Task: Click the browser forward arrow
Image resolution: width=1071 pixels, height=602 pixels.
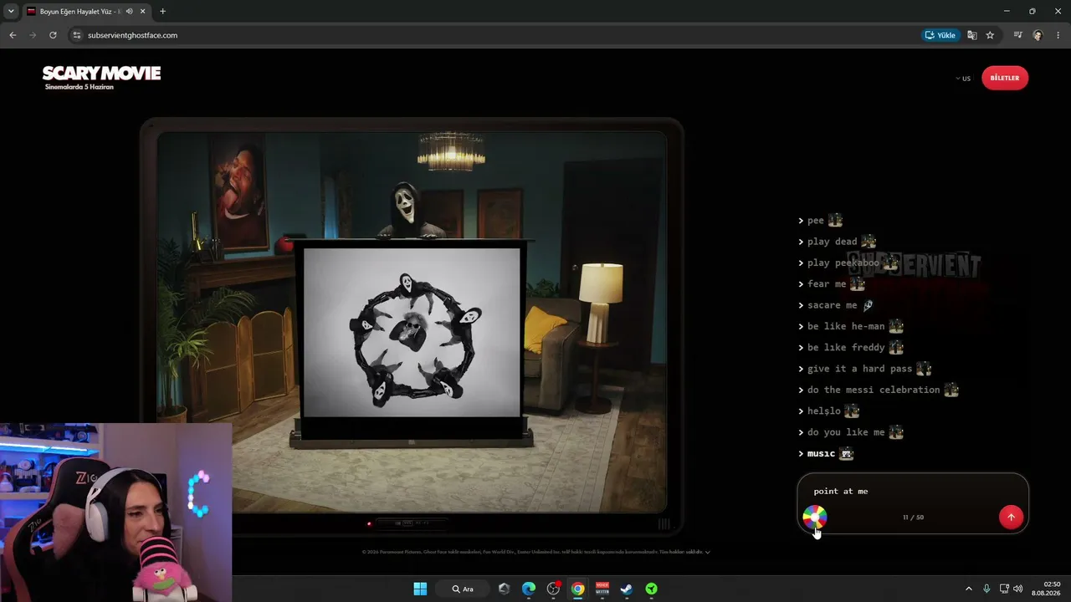Action: [x=33, y=35]
